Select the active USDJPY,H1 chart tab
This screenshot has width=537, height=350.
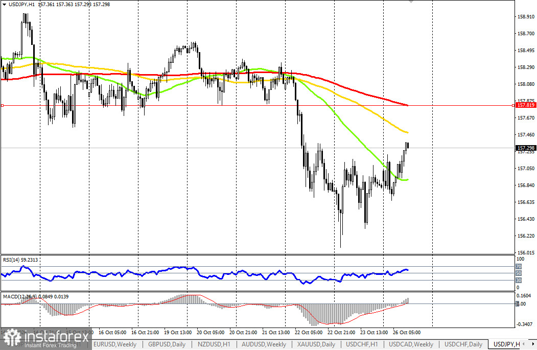coord(507,344)
